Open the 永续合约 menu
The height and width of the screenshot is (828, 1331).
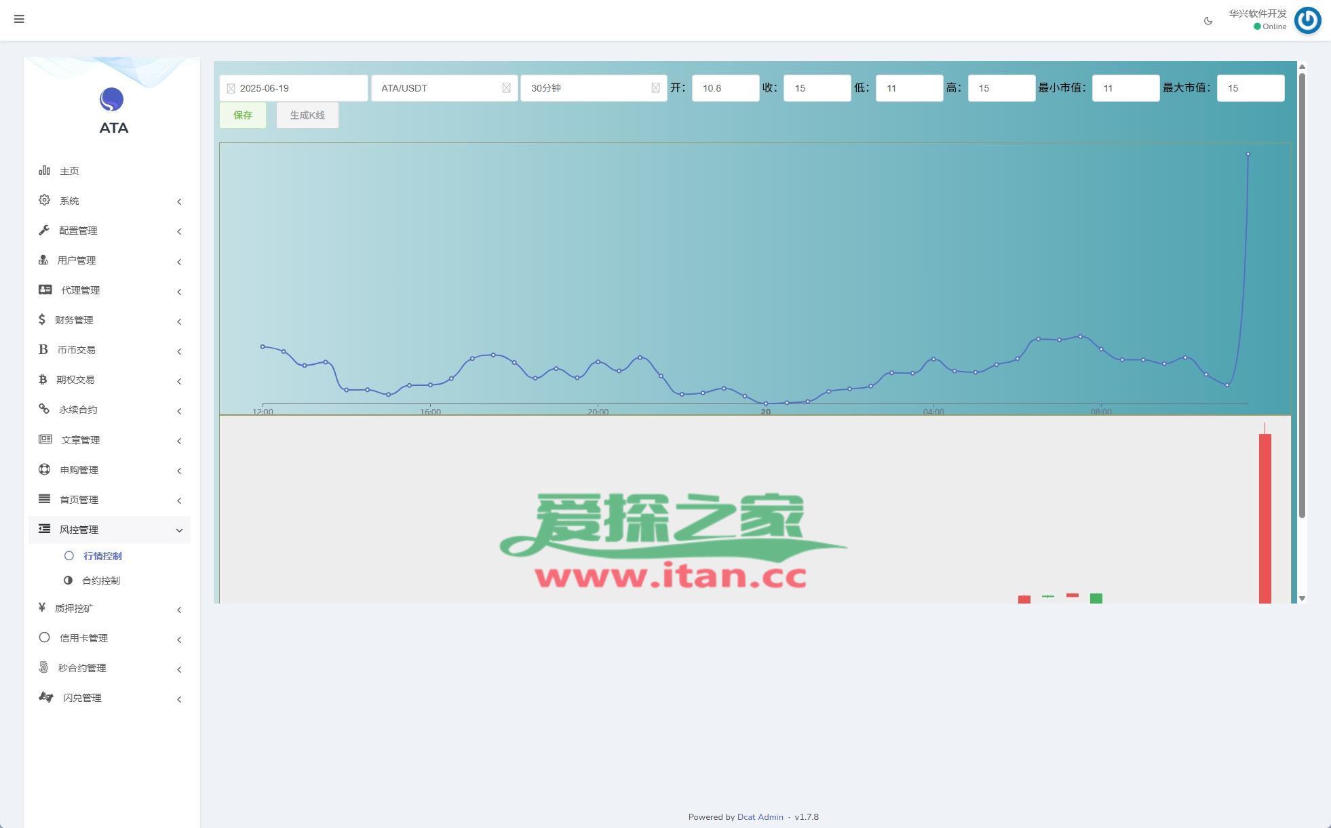109,410
